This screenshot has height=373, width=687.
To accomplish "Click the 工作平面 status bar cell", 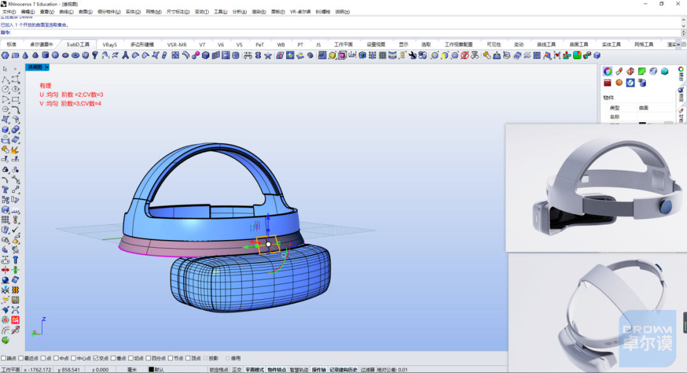I will [11, 370].
